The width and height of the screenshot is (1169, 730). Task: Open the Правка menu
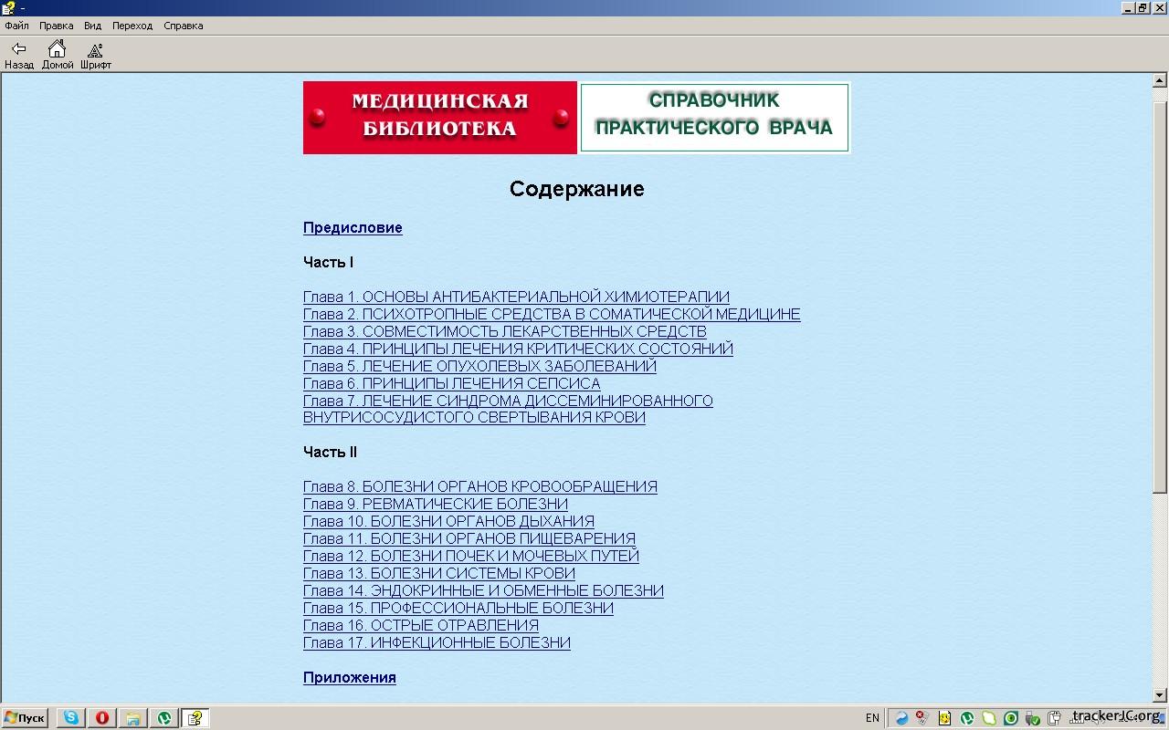pyautogui.click(x=56, y=26)
